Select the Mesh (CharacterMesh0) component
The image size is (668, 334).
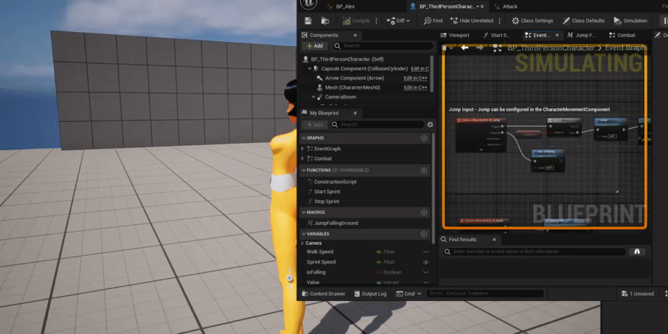pyautogui.click(x=352, y=88)
